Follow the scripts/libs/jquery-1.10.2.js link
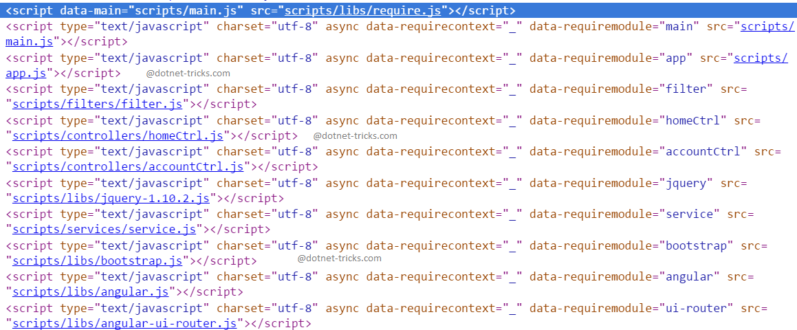Screen dimensions: 797x330 111,199
